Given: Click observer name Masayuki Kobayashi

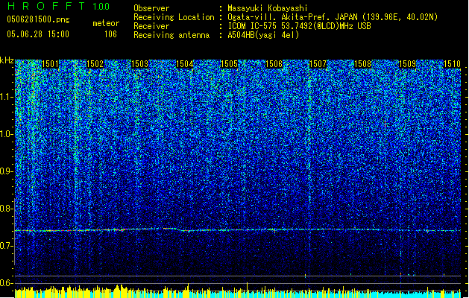Looking at the screenshot, I should (268, 8).
